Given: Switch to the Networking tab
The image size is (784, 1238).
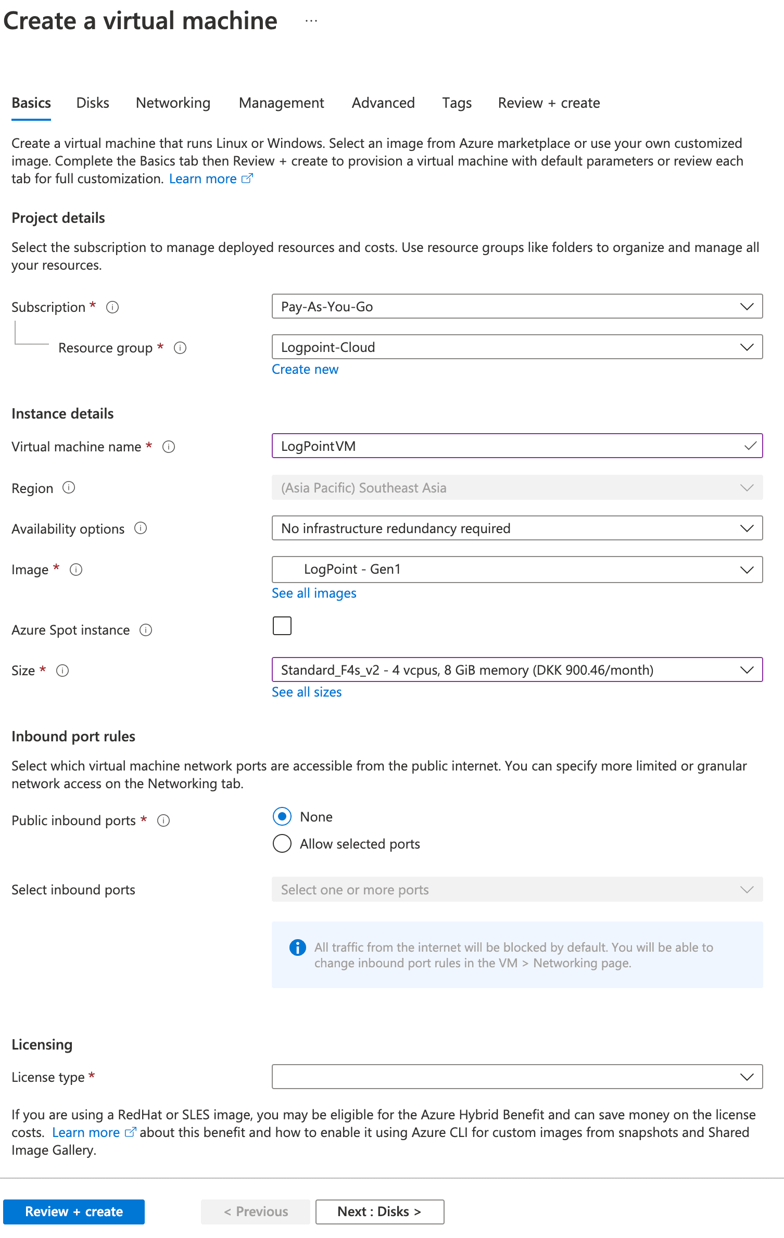Looking at the screenshot, I should (x=172, y=103).
